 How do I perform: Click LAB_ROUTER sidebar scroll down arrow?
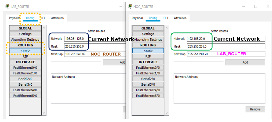[x=44, y=113]
